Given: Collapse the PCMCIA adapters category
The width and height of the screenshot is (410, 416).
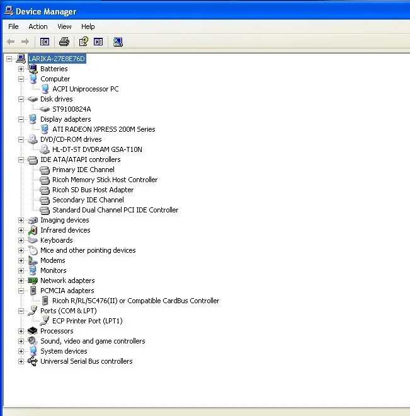Looking at the screenshot, I should [x=21, y=291].
